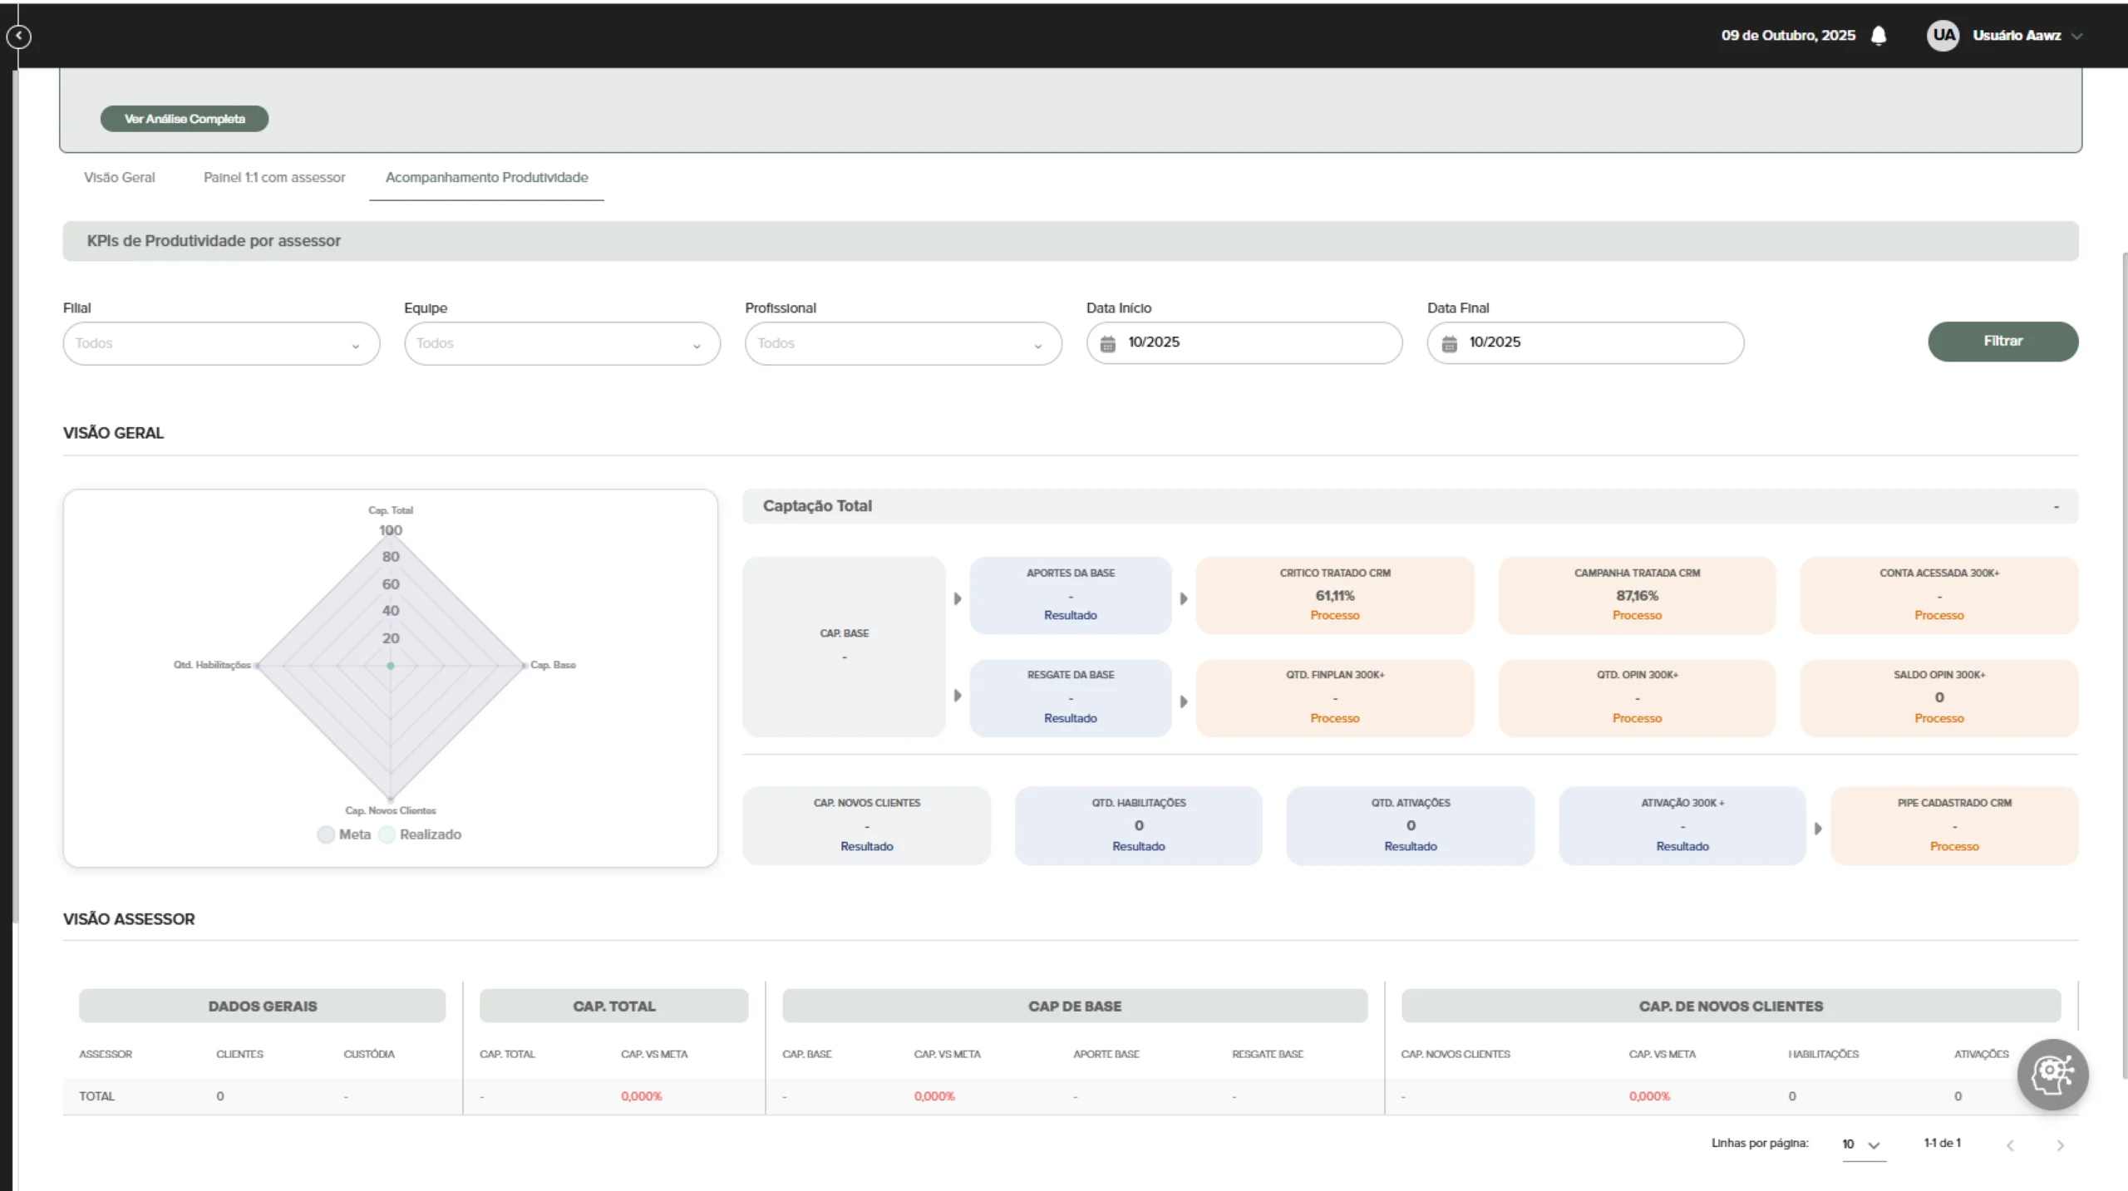Open the Equipe dropdown
The width and height of the screenshot is (2128, 1191).
562,343
